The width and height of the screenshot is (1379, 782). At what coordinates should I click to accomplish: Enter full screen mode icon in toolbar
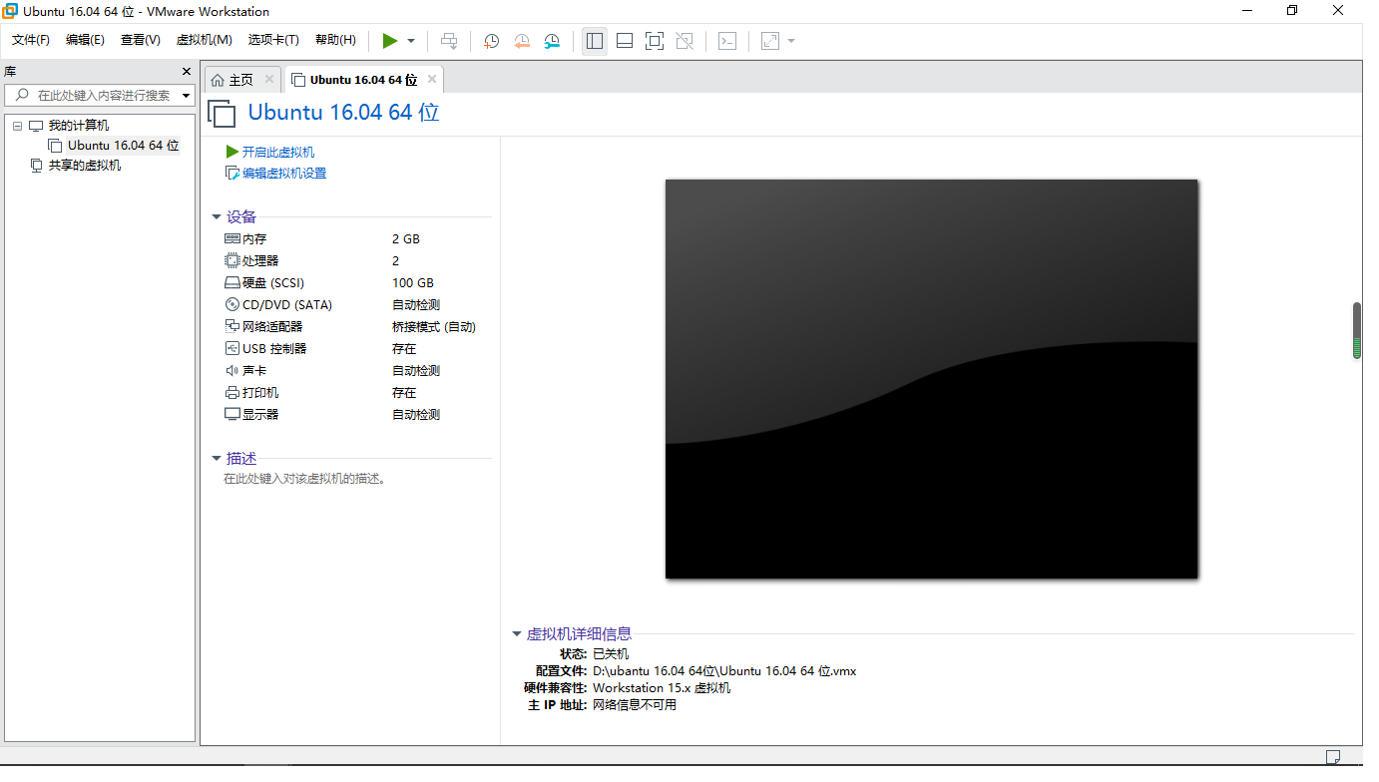655,41
